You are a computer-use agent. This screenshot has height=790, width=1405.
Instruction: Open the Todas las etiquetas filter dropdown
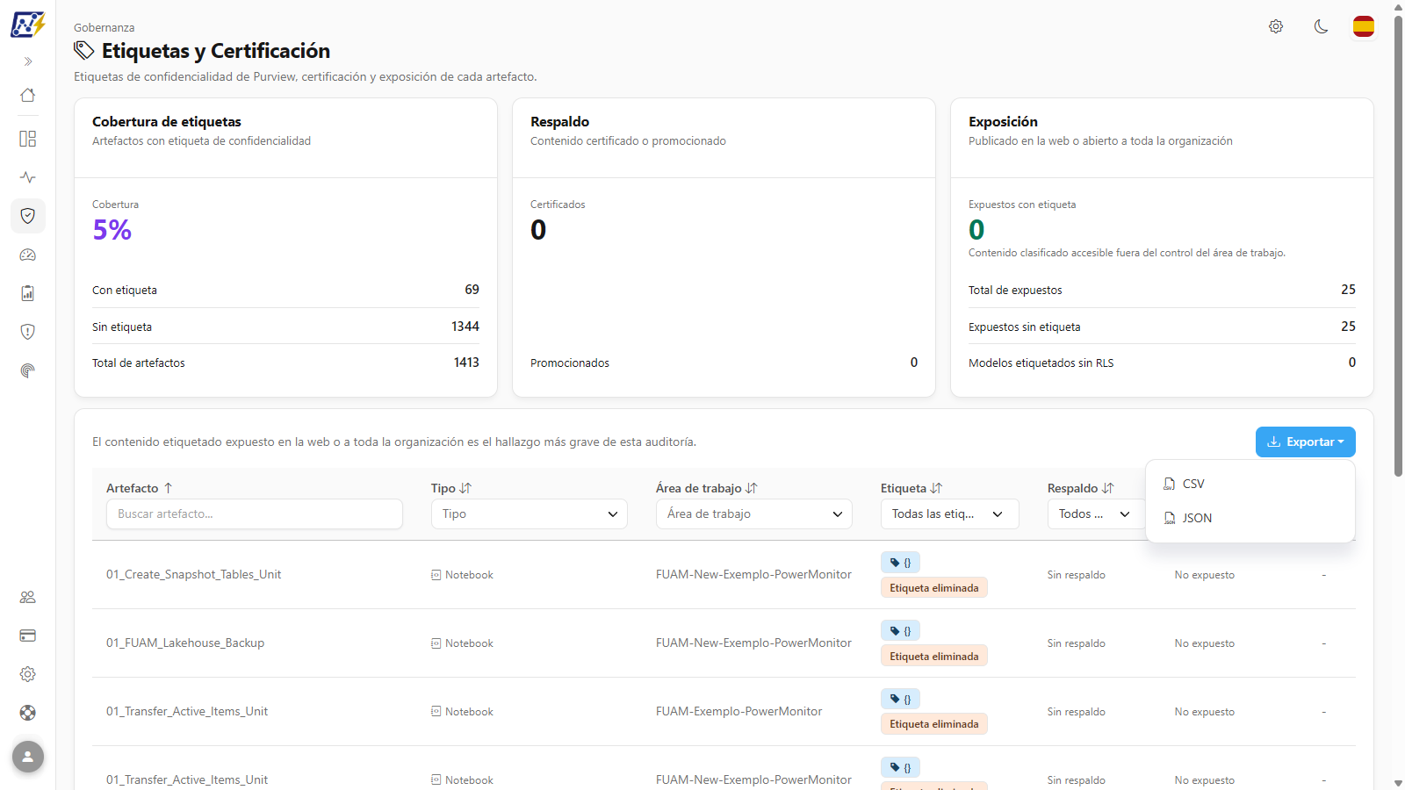click(950, 514)
